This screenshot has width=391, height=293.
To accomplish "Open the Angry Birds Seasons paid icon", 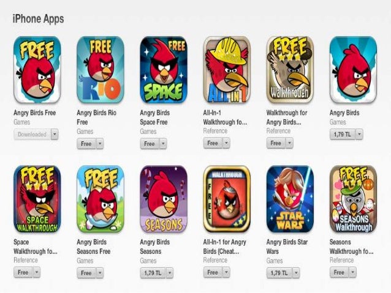I will coord(164,199).
